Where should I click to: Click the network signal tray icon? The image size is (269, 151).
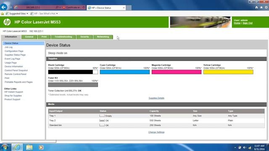click(x=250, y=148)
